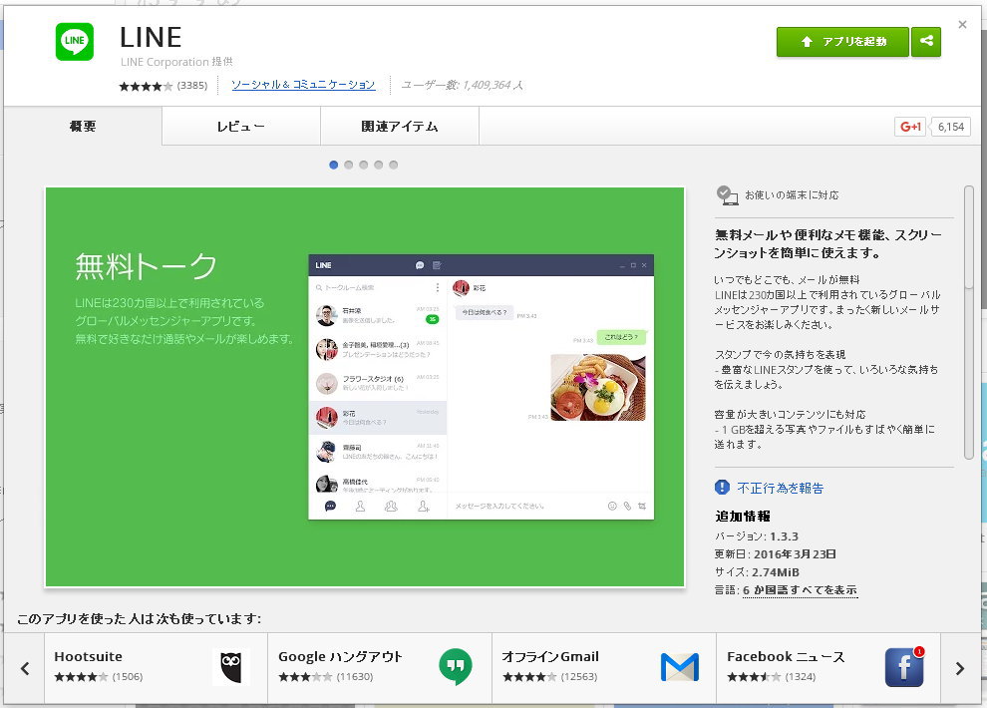Click the groups icon in screenshot footer
The image size is (987, 708).
391,506
